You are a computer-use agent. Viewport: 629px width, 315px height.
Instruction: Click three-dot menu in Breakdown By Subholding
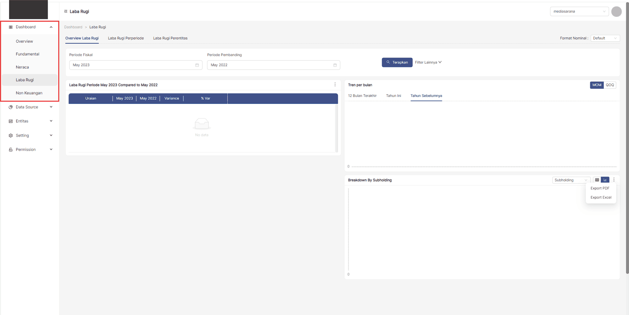point(614,180)
